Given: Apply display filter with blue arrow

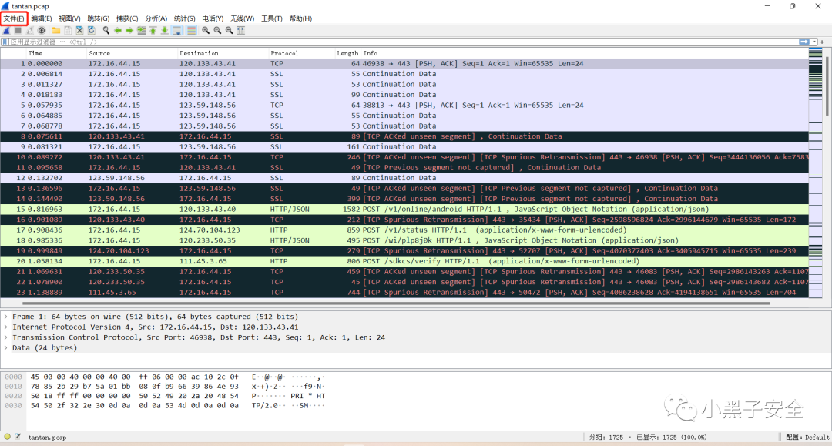Looking at the screenshot, I should (x=804, y=42).
